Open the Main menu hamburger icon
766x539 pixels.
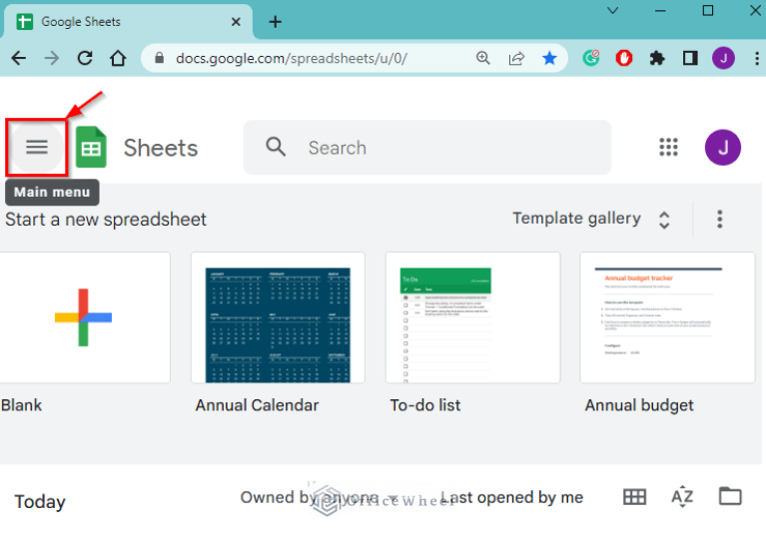tap(37, 148)
